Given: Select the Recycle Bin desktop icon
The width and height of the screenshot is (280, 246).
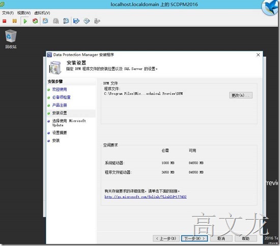Looking at the screenshot, I should click(x=11, y=39).
